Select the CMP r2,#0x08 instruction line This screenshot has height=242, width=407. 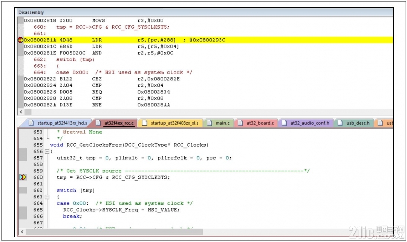(x=93, y=98)
